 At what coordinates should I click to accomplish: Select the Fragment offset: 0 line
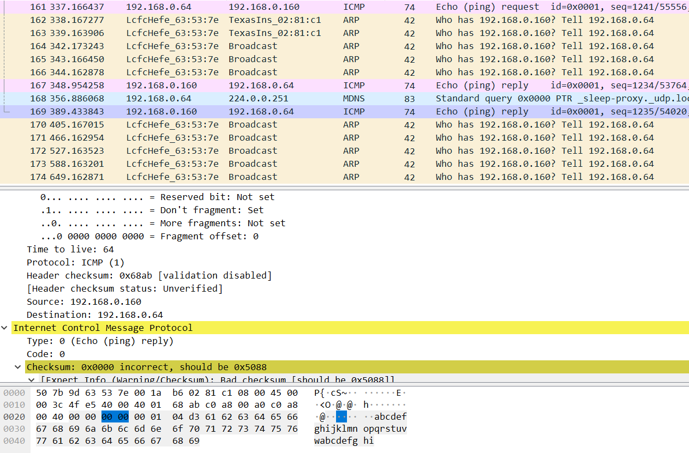click(149, 236)
